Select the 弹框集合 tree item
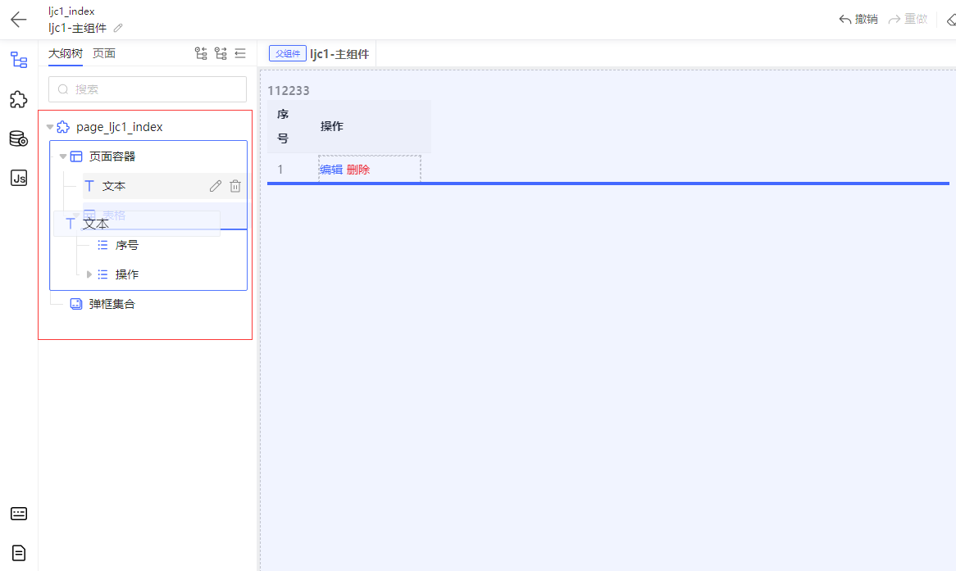This screenshot has height=571, width=956. pyautogui.click(x=112, y=303)
